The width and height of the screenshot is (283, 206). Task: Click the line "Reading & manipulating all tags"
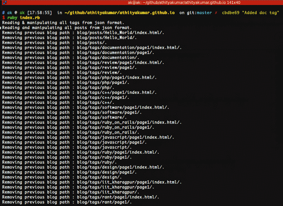coord(63,23)
